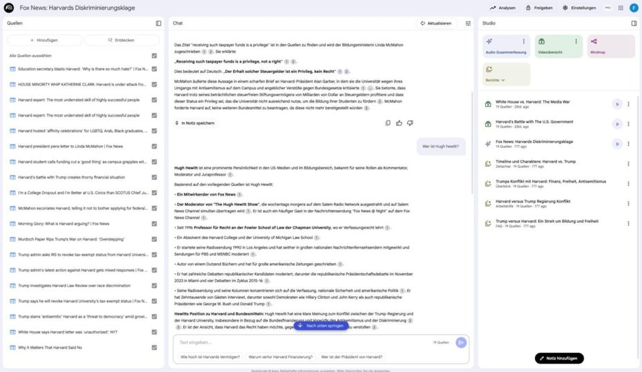Uncheck White House says Harvard letter source

155,332
